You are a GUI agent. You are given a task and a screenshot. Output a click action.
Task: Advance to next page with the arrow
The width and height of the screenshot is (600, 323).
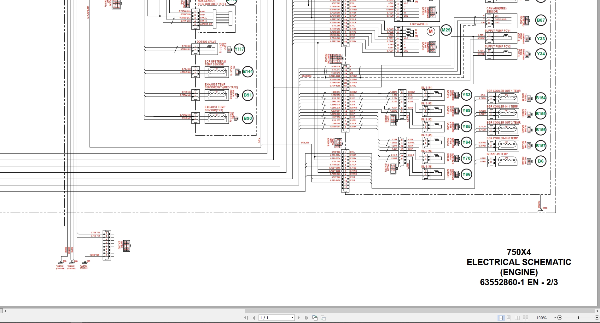pos(298,318)
